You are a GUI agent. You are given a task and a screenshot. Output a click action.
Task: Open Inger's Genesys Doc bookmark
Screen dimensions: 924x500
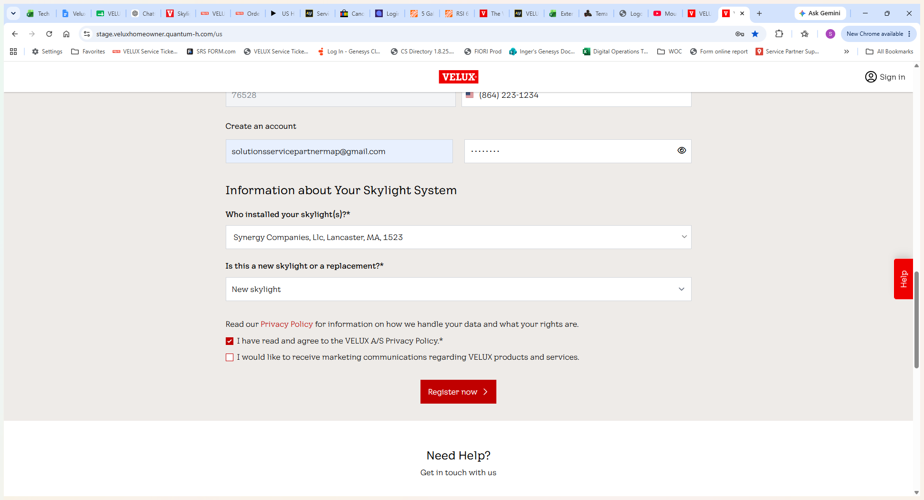[542, 52]
